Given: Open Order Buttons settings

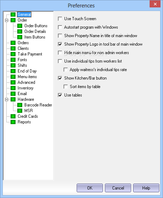Looking at the screenshot, I should click(x=36, y=26).
